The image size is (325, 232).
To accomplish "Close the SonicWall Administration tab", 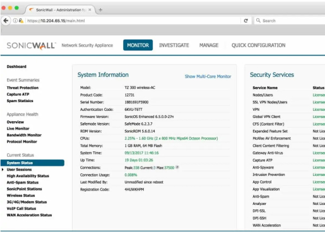I will point(90,9).
